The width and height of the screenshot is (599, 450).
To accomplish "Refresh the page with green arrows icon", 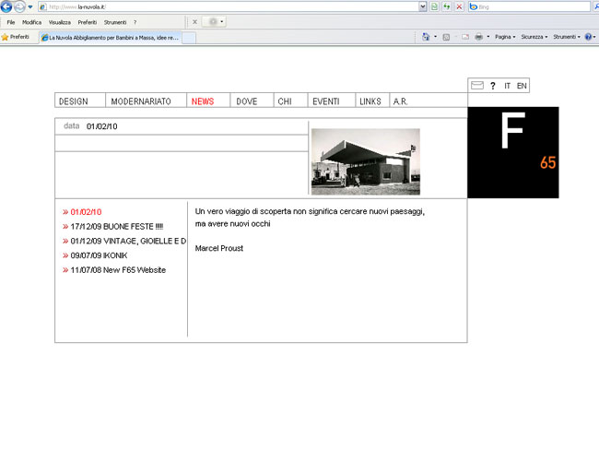I will (x=447, y=6).
